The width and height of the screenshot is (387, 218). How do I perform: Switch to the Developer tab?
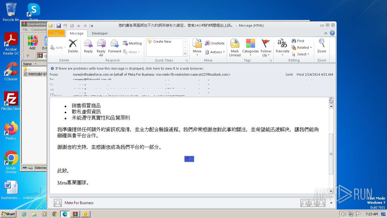[100, 33]
